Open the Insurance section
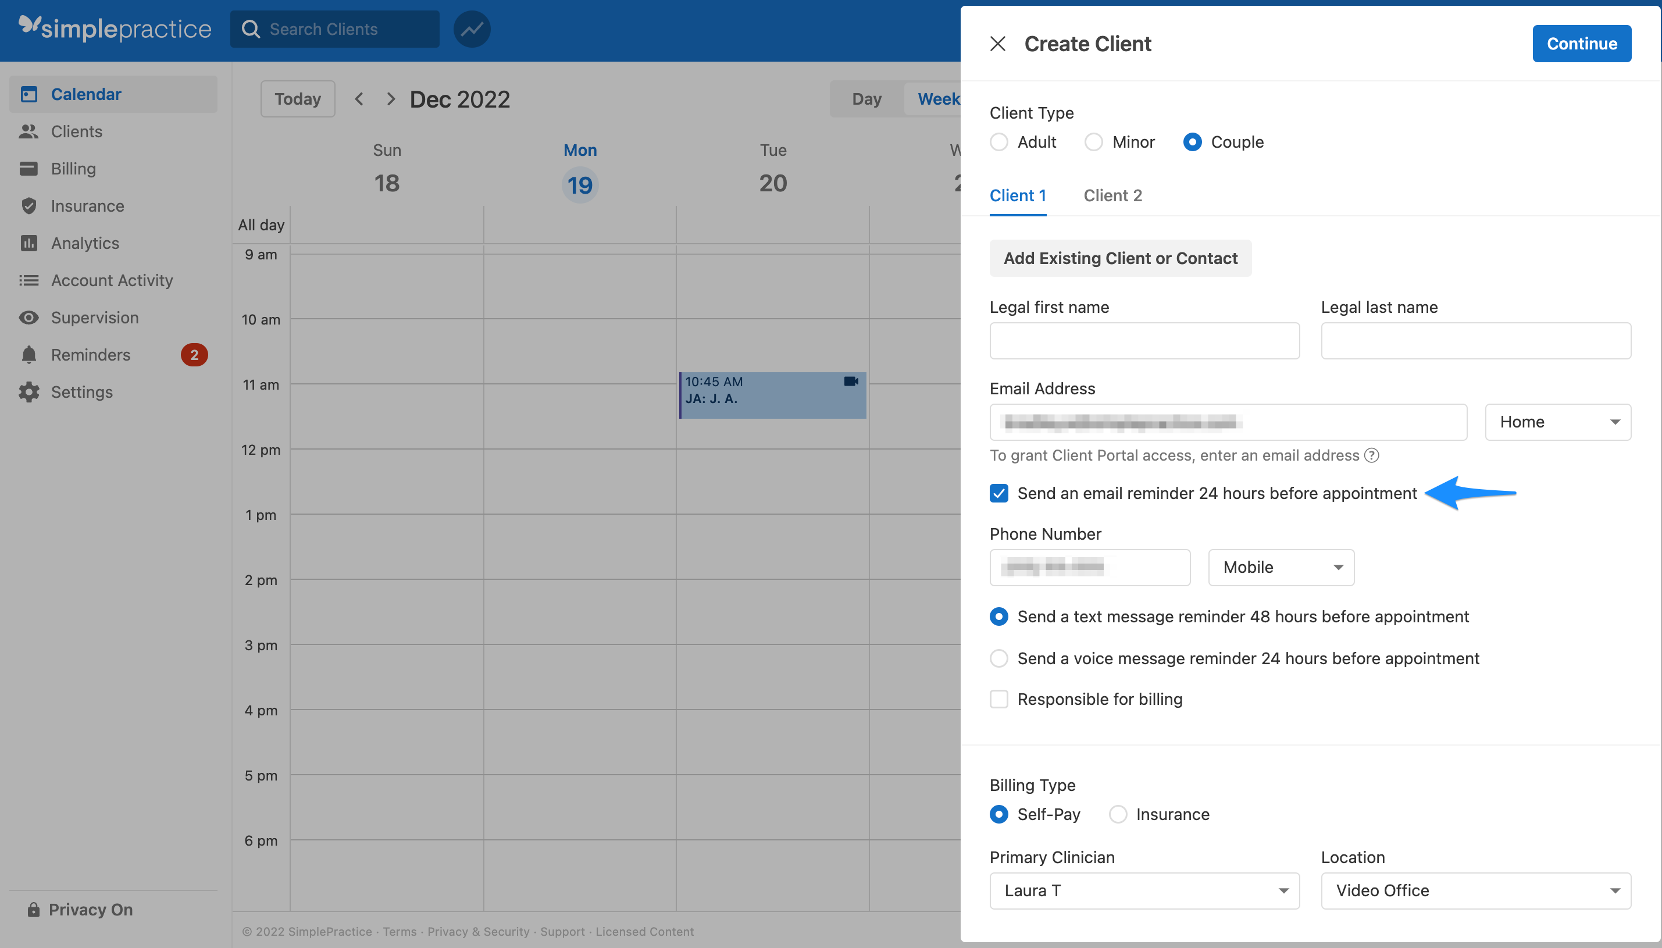 click(x=87, y=206)
